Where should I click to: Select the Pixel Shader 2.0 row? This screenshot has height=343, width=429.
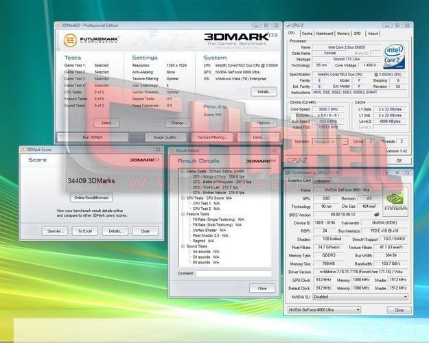click(x=210, y=235)
